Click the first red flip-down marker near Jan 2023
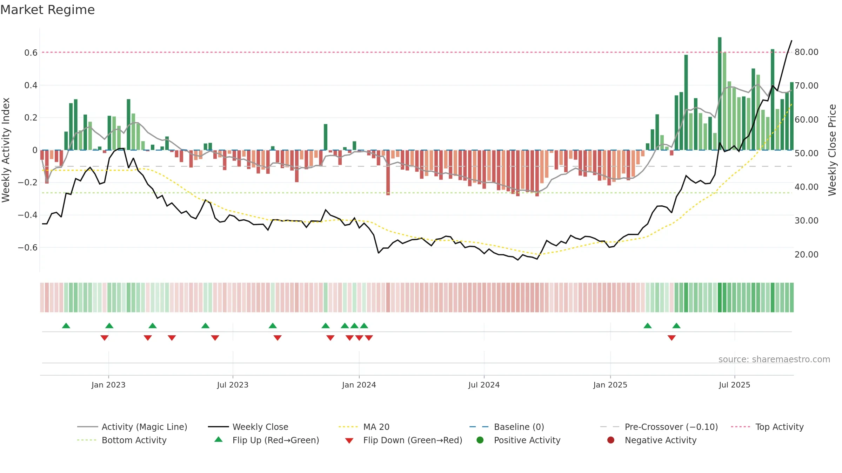The image size is (842, 473). [105, 338]
